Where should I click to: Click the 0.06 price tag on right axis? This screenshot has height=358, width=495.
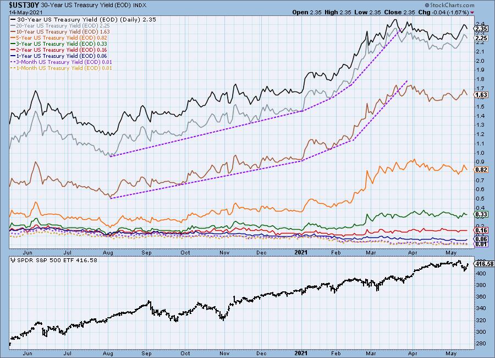click(481, 239)
